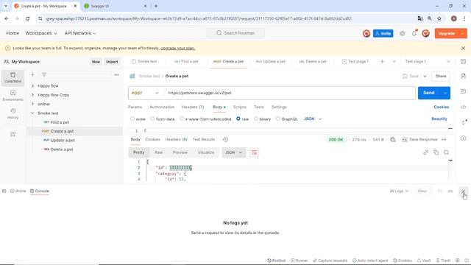Open the History sidebar panel
This screenshot has width=471, height=265.
[13, 113]
